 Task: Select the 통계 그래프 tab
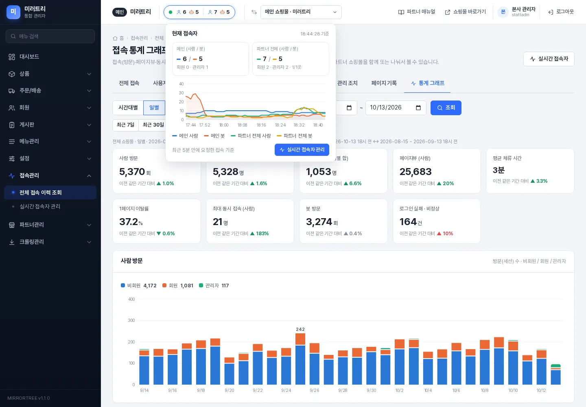427,83
